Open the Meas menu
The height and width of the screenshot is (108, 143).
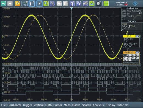(x=67, y=105)
